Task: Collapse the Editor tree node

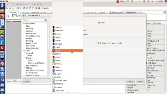Action: click(x=23, y=51)
